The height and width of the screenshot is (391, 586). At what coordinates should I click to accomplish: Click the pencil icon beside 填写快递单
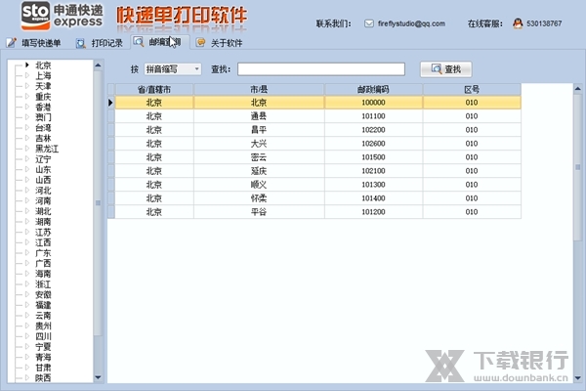11,43
